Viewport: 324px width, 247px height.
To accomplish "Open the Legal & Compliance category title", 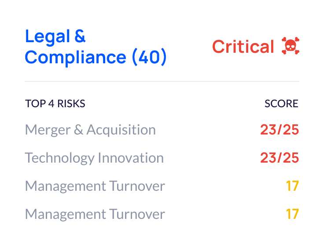I will (96, 47).
